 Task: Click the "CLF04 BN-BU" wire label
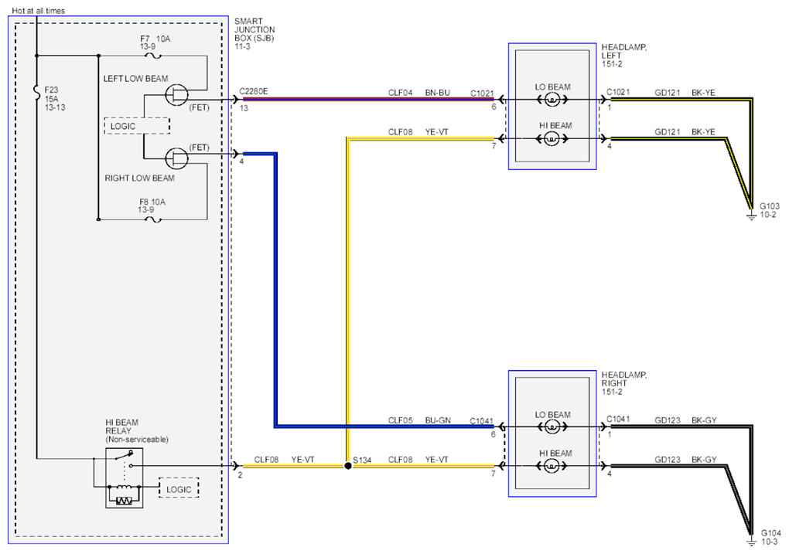point(418,93)
